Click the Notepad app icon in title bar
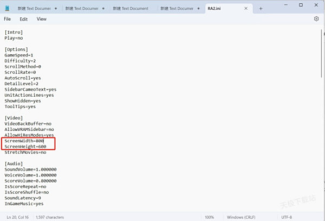 (7, 8)
